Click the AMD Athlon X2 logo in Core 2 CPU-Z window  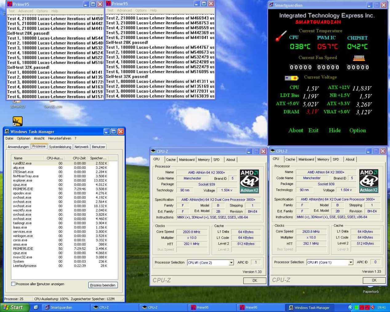point(249,181)
